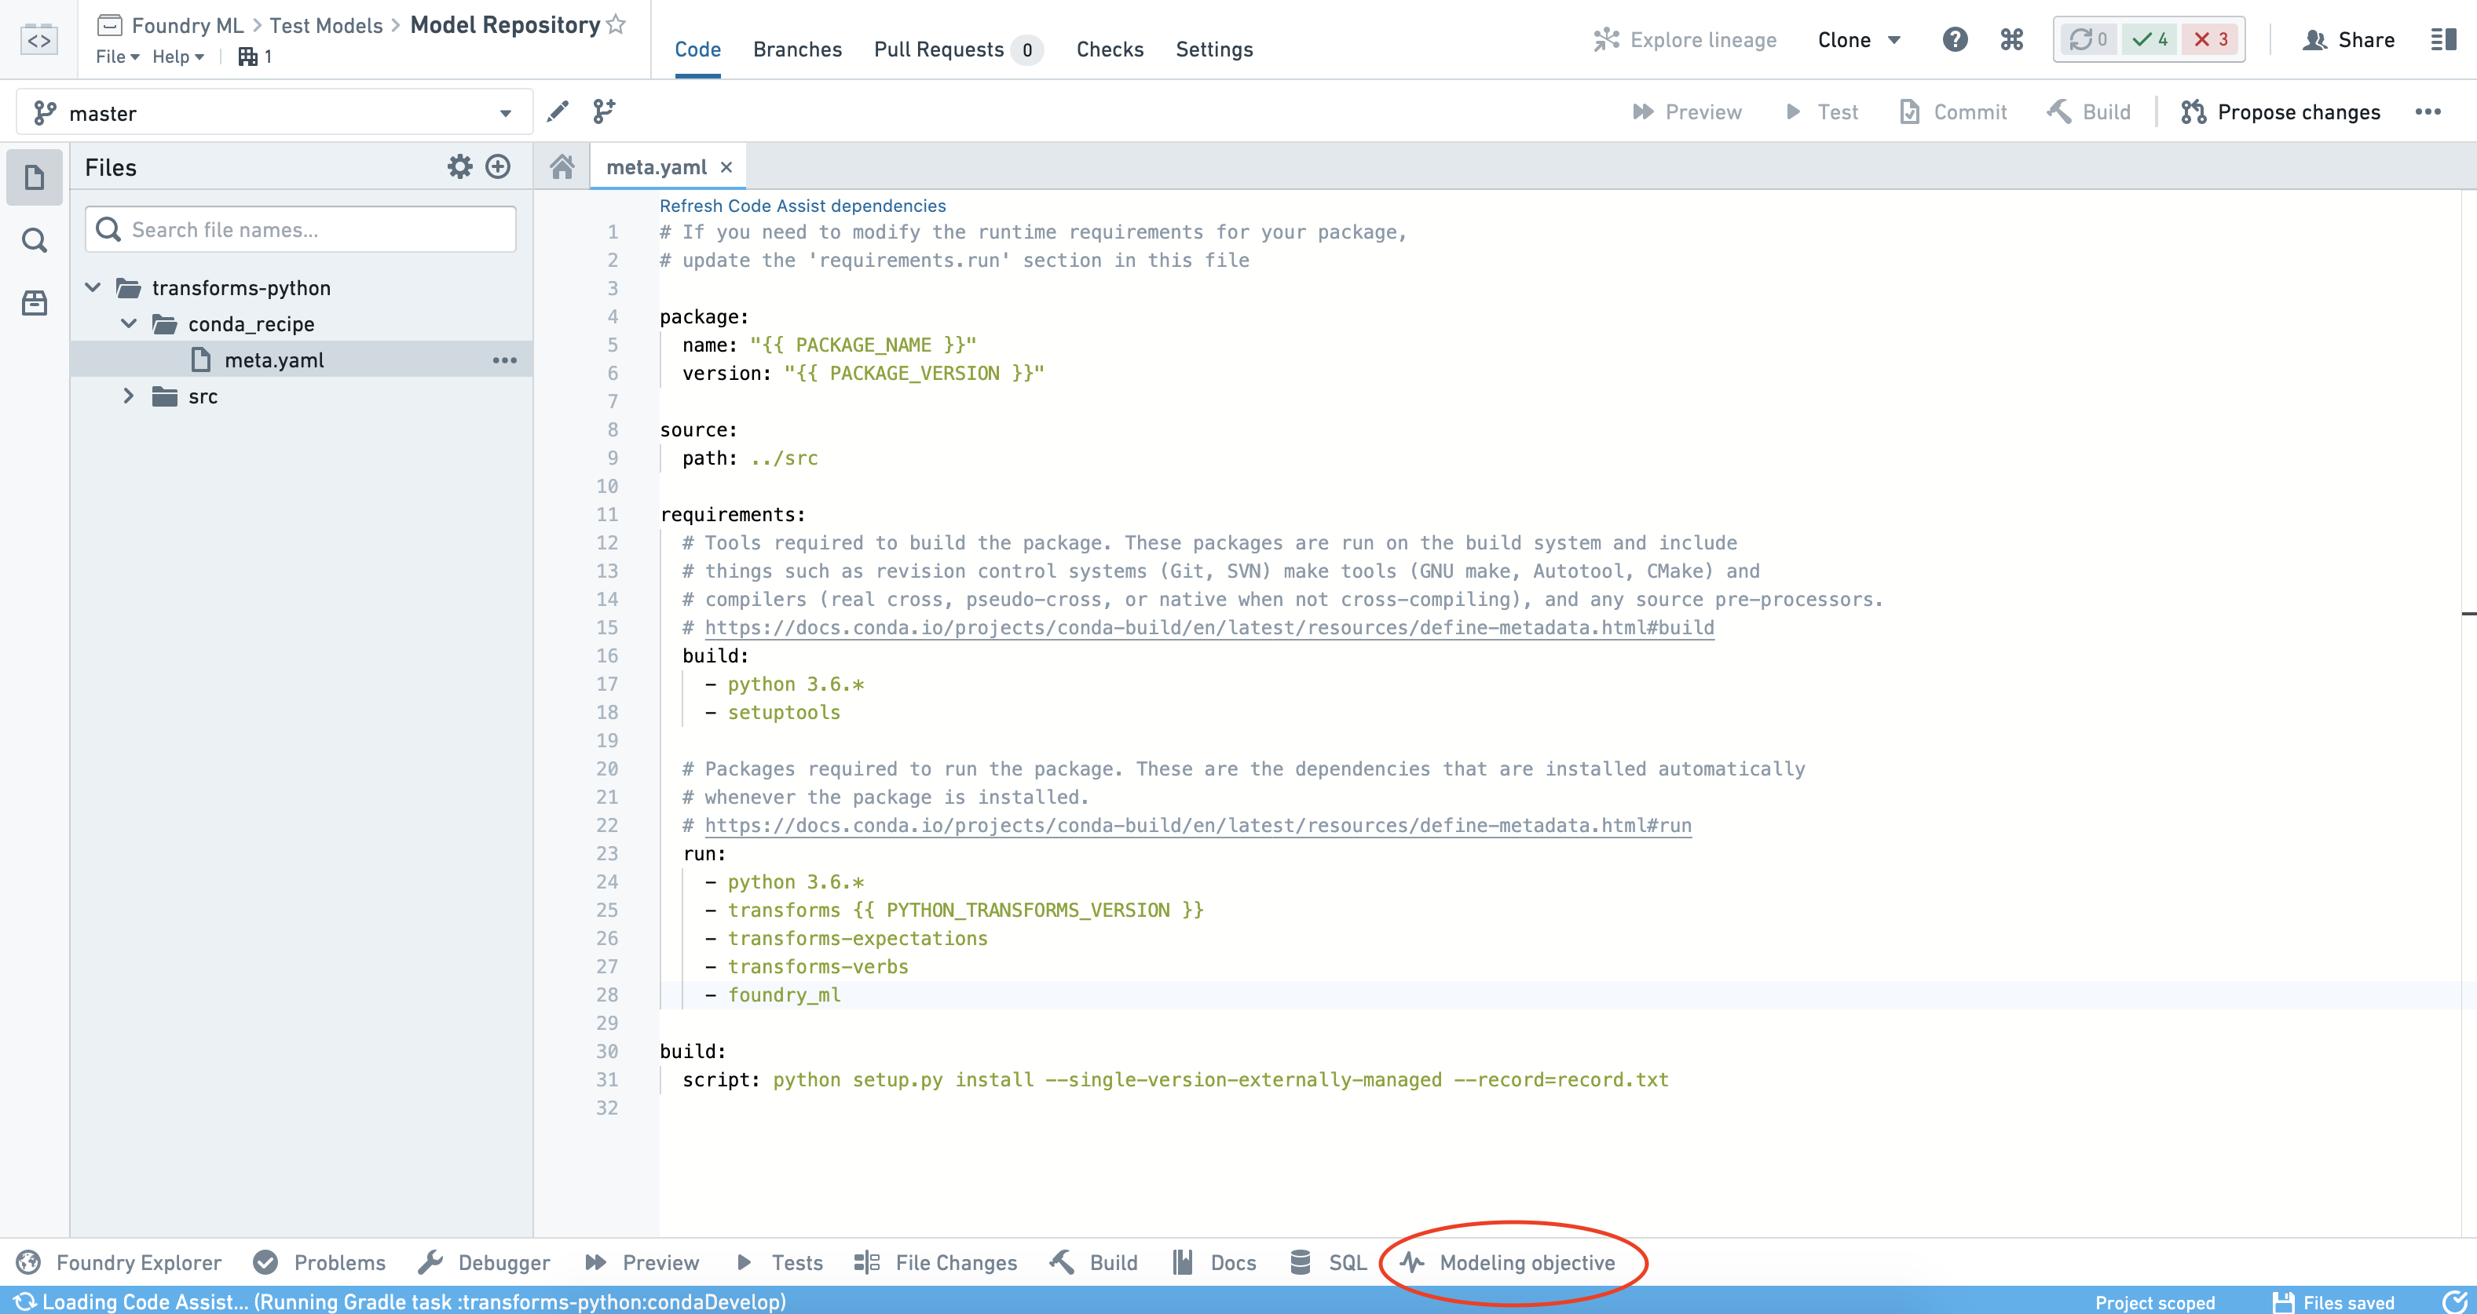Click the passed checks count 4

click(2150, 39)
